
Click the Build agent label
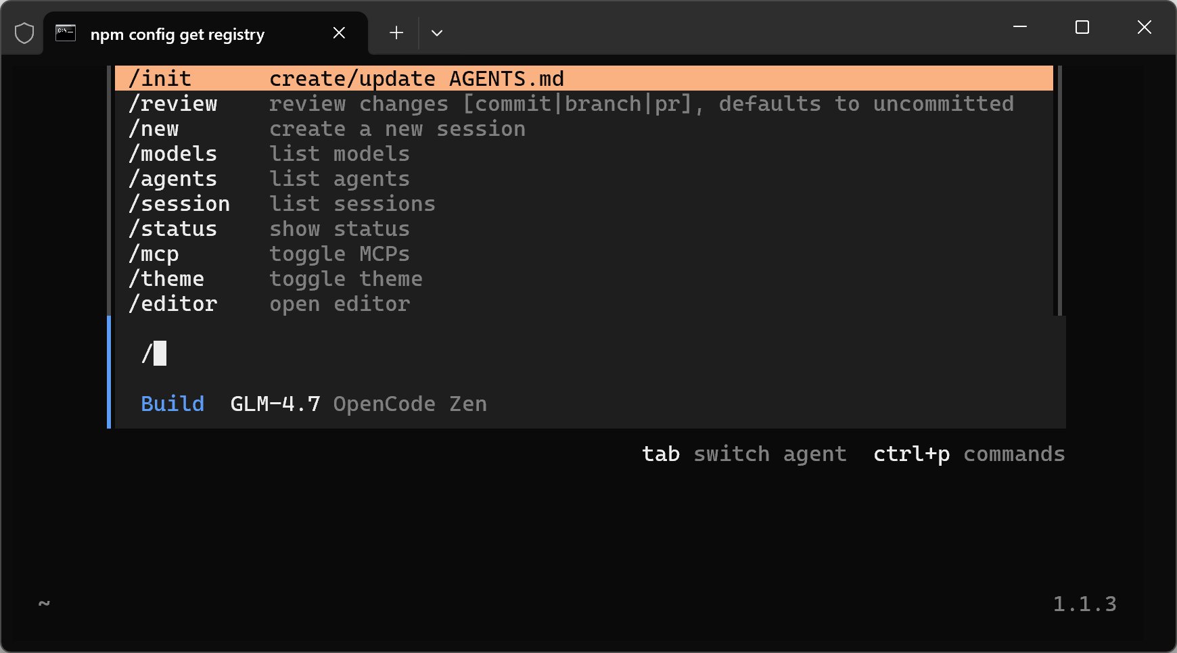pos(172,404)
